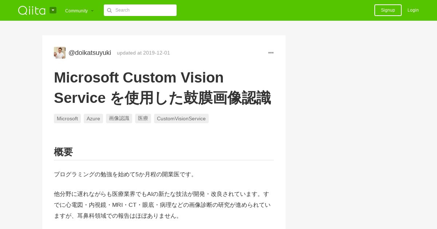
Task: Open doikatsuyuki's avatar image
Action: click(60, 53)
